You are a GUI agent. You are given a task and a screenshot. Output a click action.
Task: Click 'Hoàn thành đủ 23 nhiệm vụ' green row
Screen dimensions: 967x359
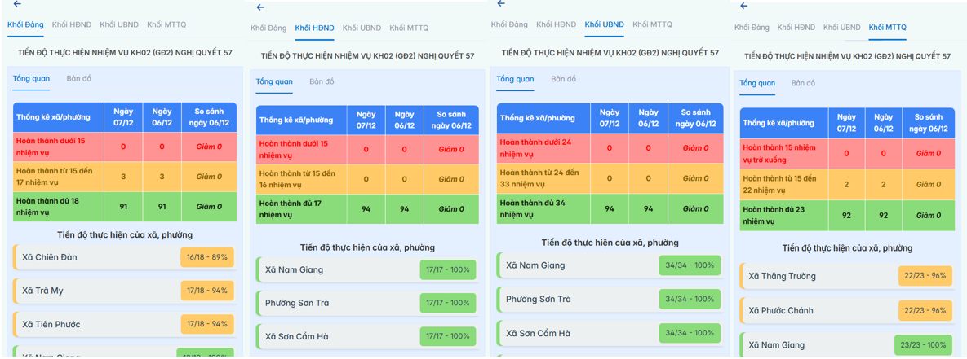click(x=846, y=216)
